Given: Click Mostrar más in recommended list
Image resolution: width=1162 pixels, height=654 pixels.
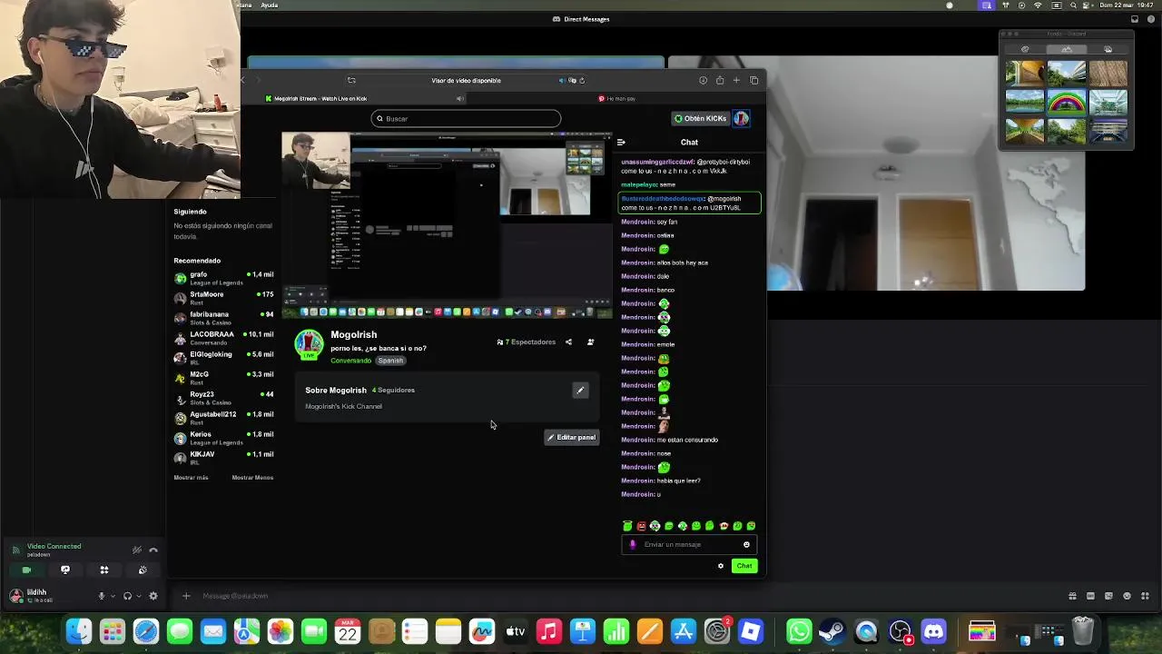Looking at the screenshot, I should pos(191,478).
